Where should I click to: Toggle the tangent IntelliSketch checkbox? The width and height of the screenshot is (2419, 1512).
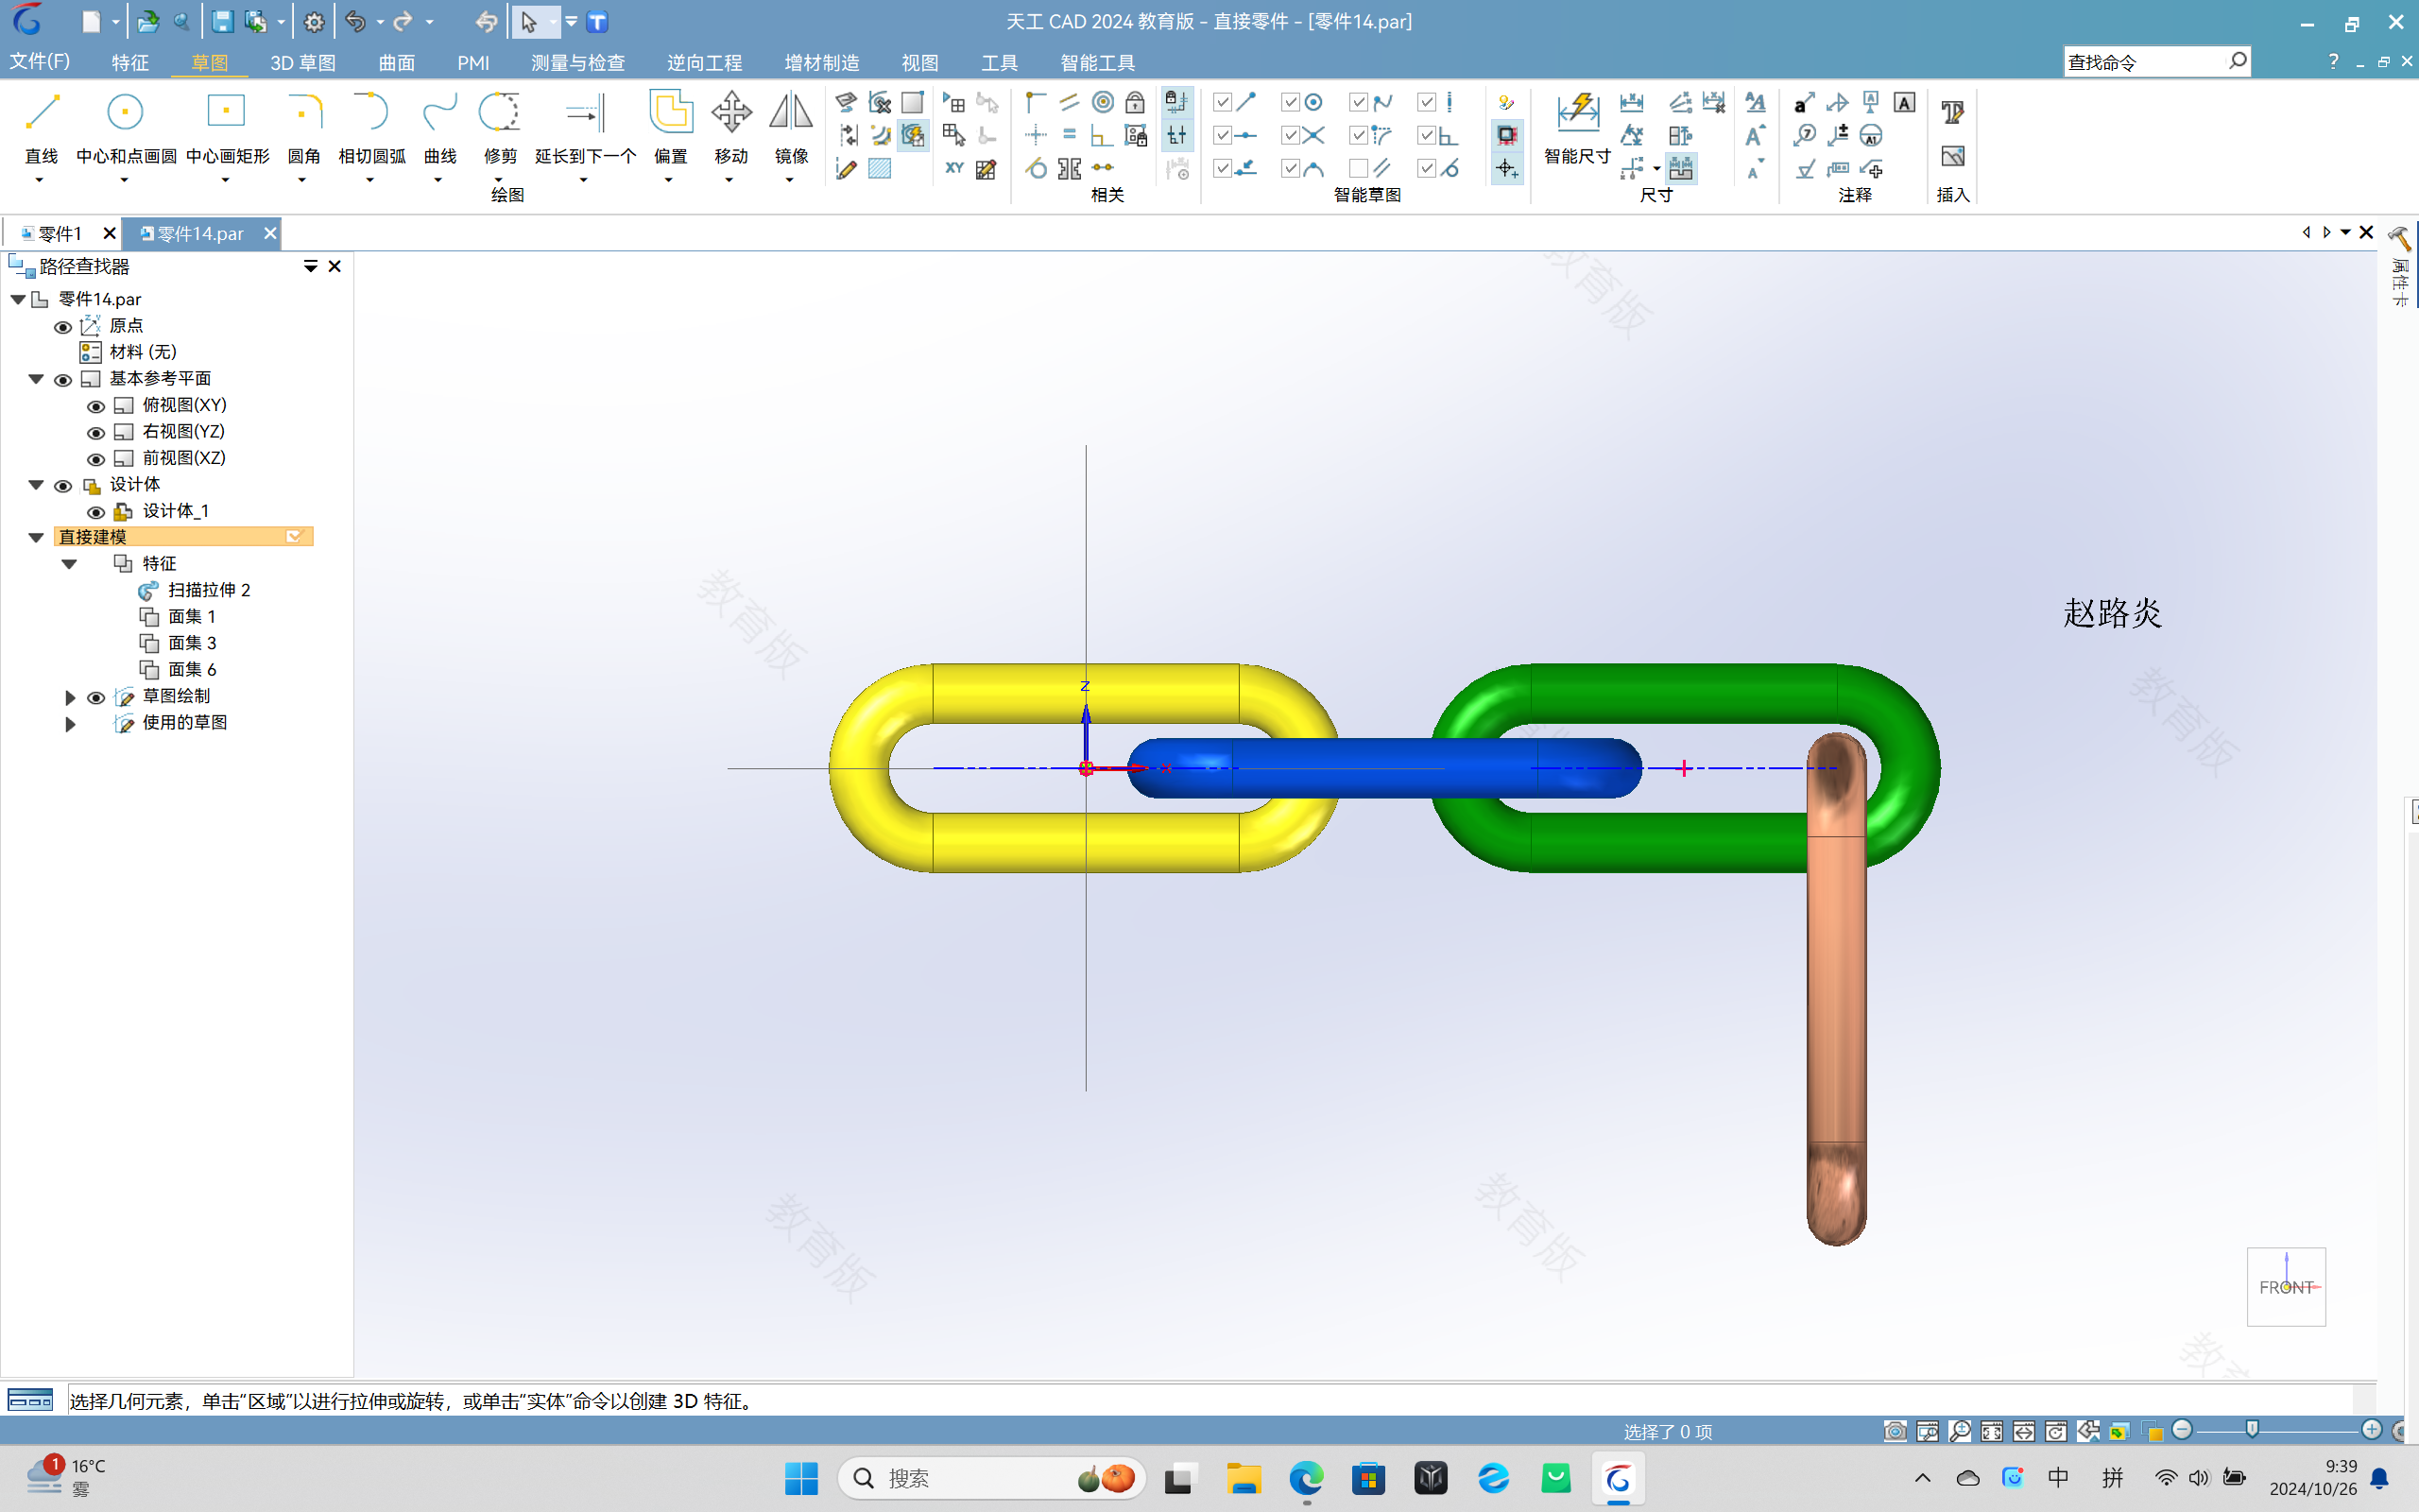pyautogui.click(x=1427, y=168)
